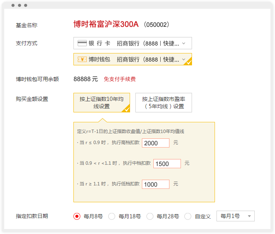This screenshot has width=275, height=234.
Task: Click the 当 r ≤ 0.9 时 condition text
Action: coord(93,143)
